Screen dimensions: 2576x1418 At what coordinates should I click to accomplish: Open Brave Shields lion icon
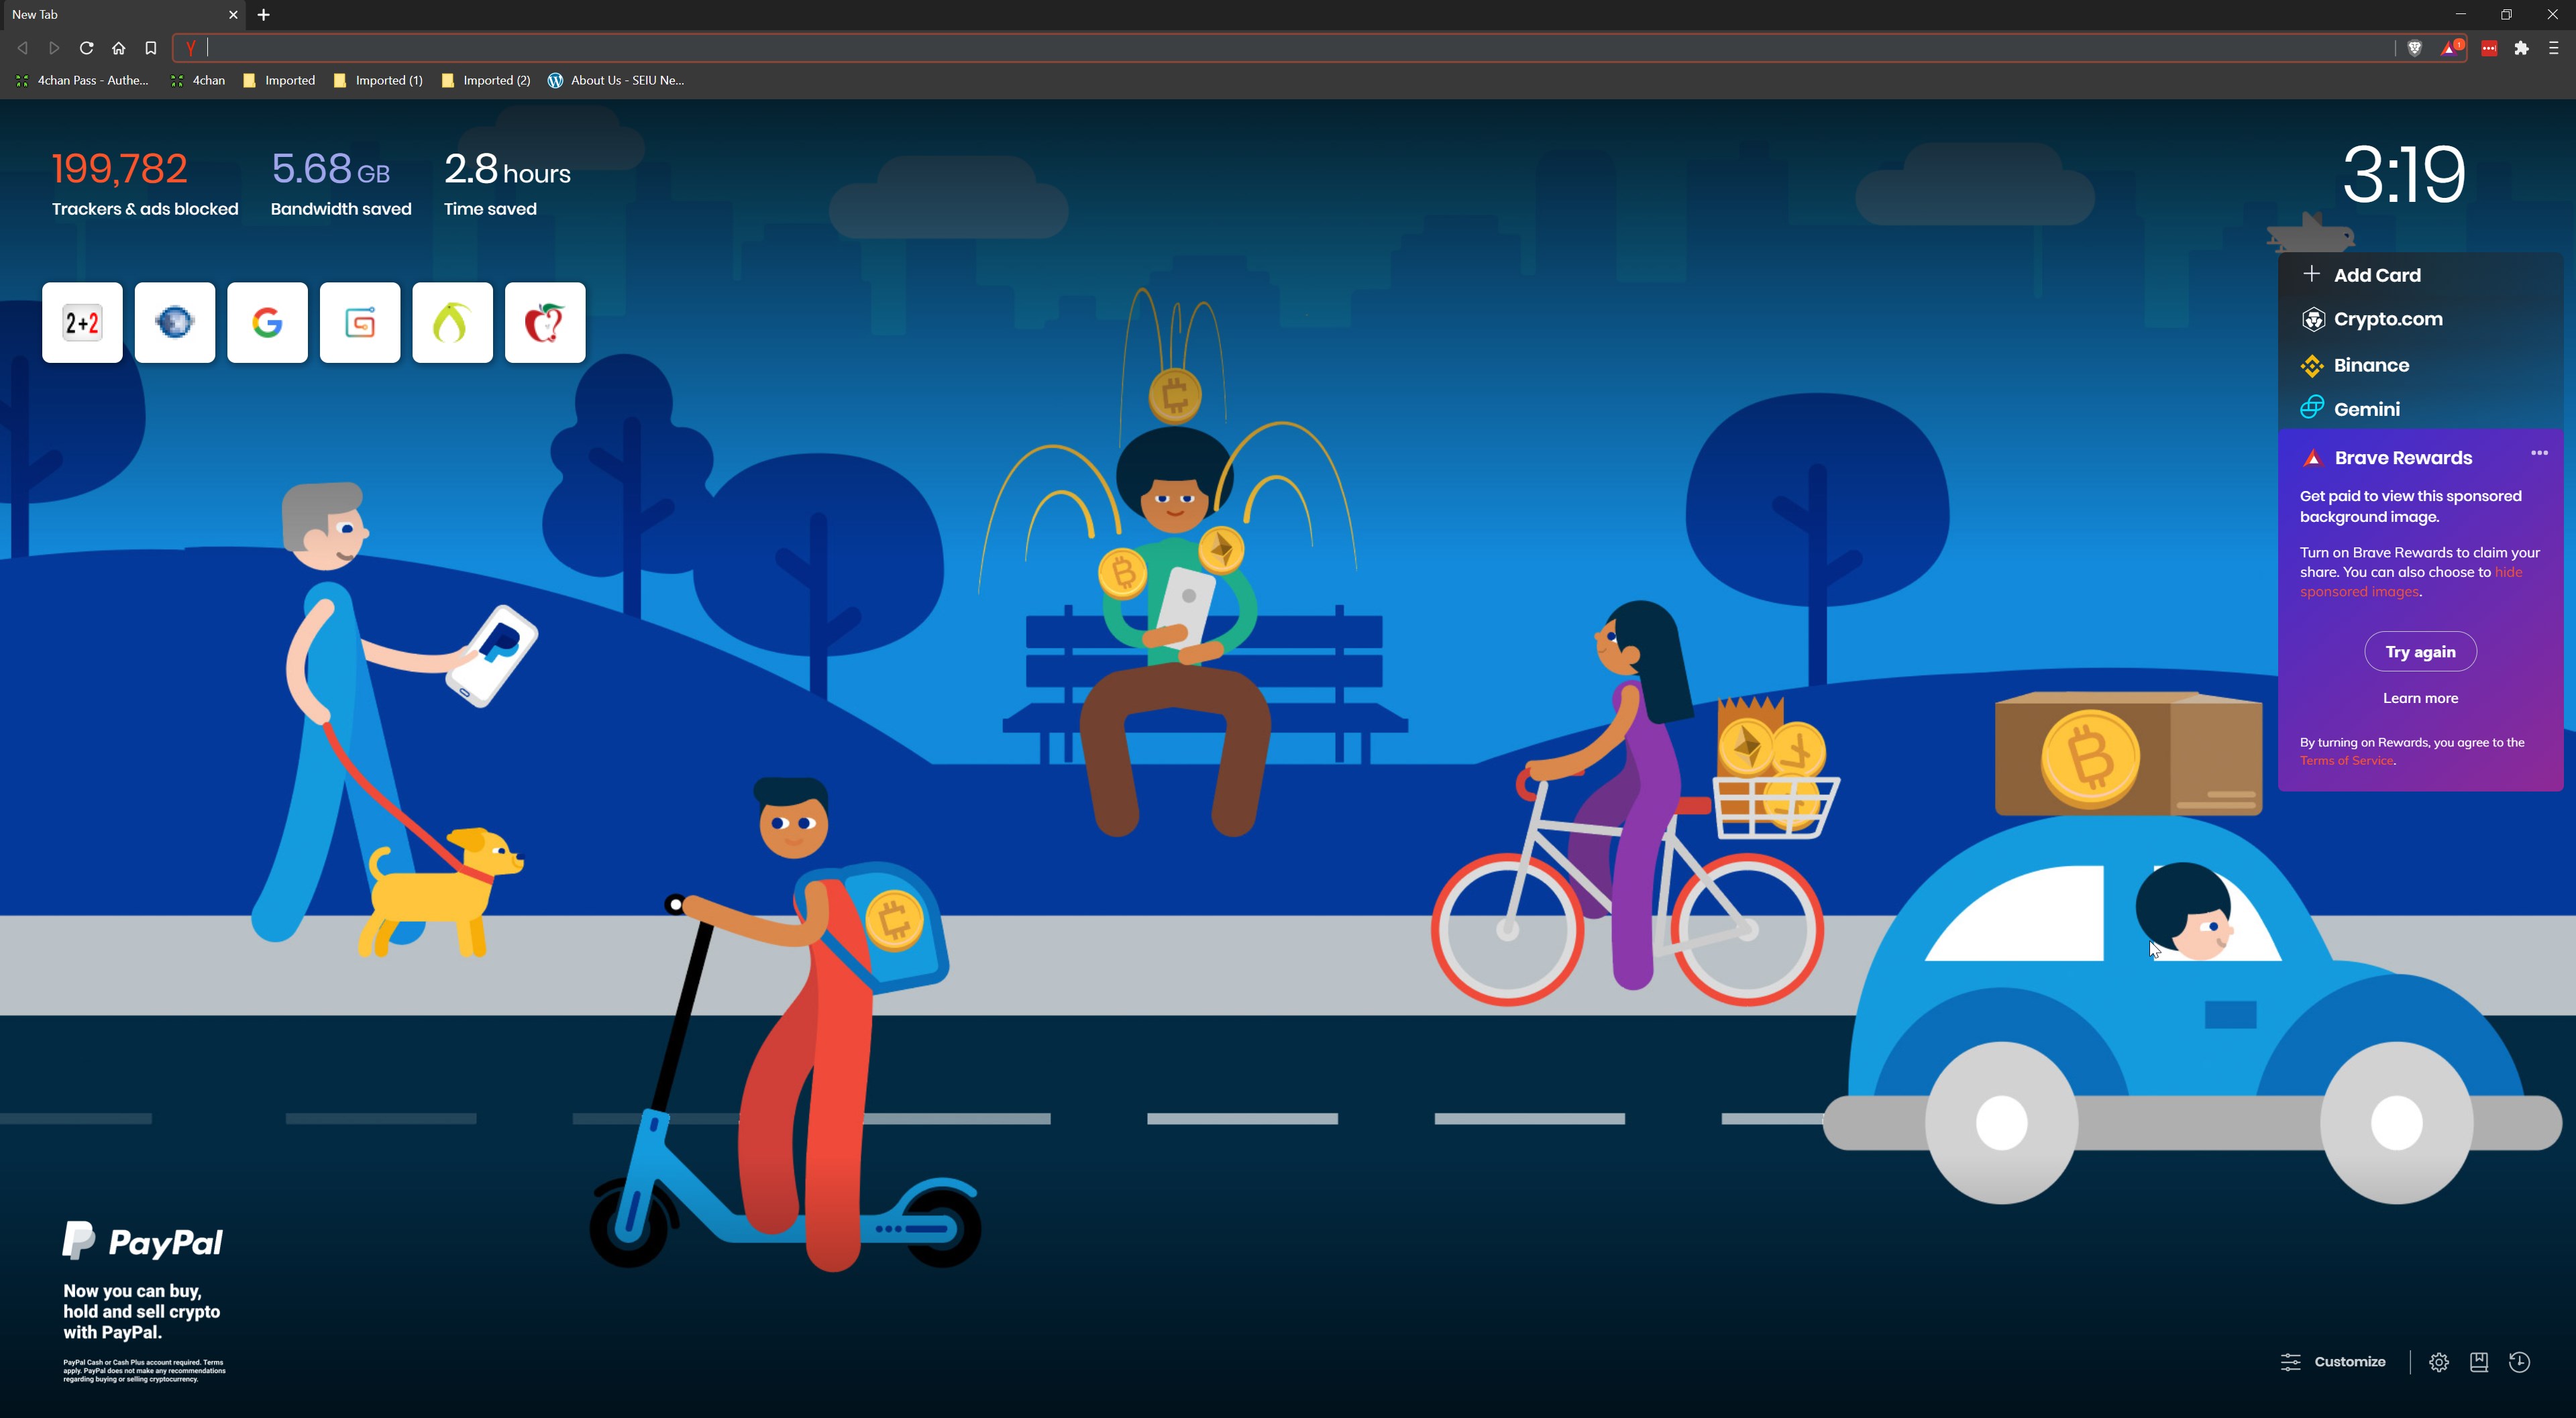click(x=2414, y=48)
